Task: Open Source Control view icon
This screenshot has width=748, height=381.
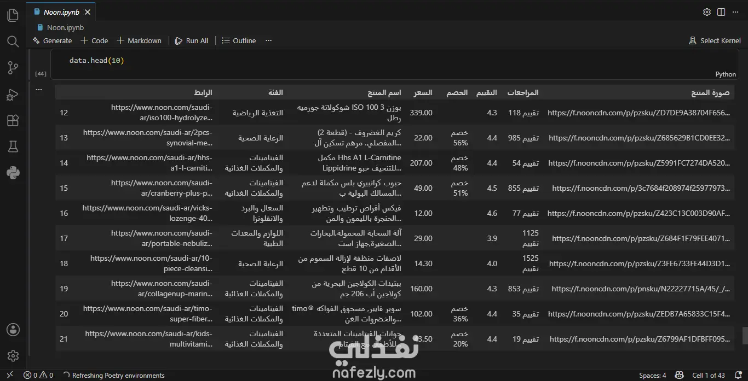Action: point(13,67)
